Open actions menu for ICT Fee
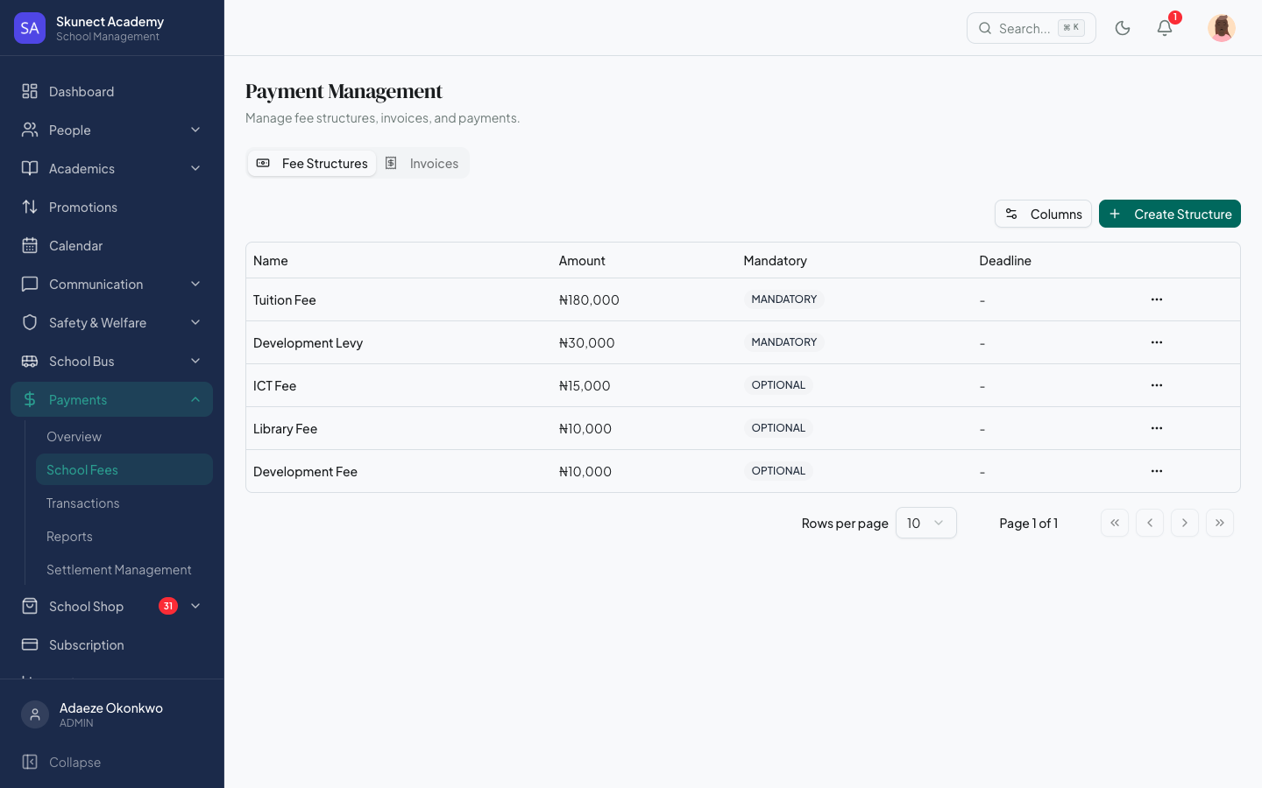This screenshot has height=788, width=1262. tap(1157, 385)
